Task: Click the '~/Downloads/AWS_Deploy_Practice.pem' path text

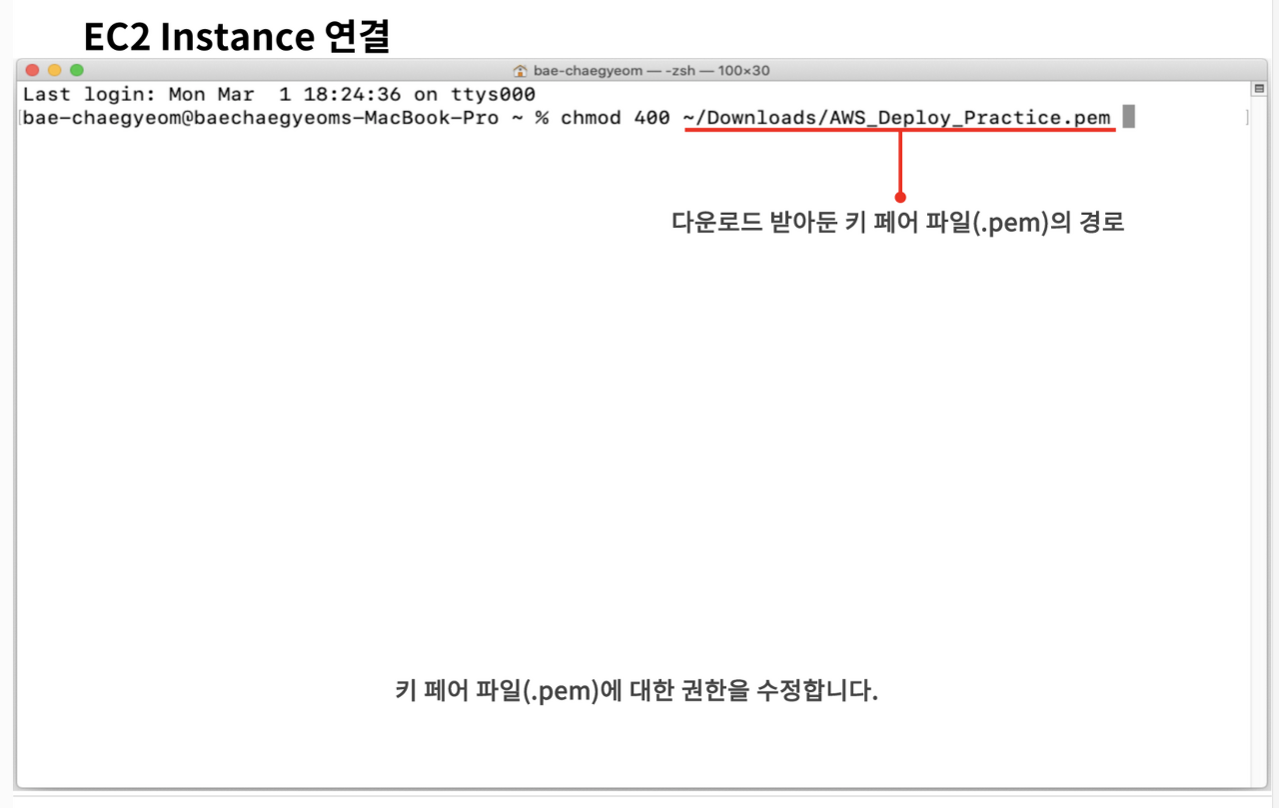Action: coord(897,118)
